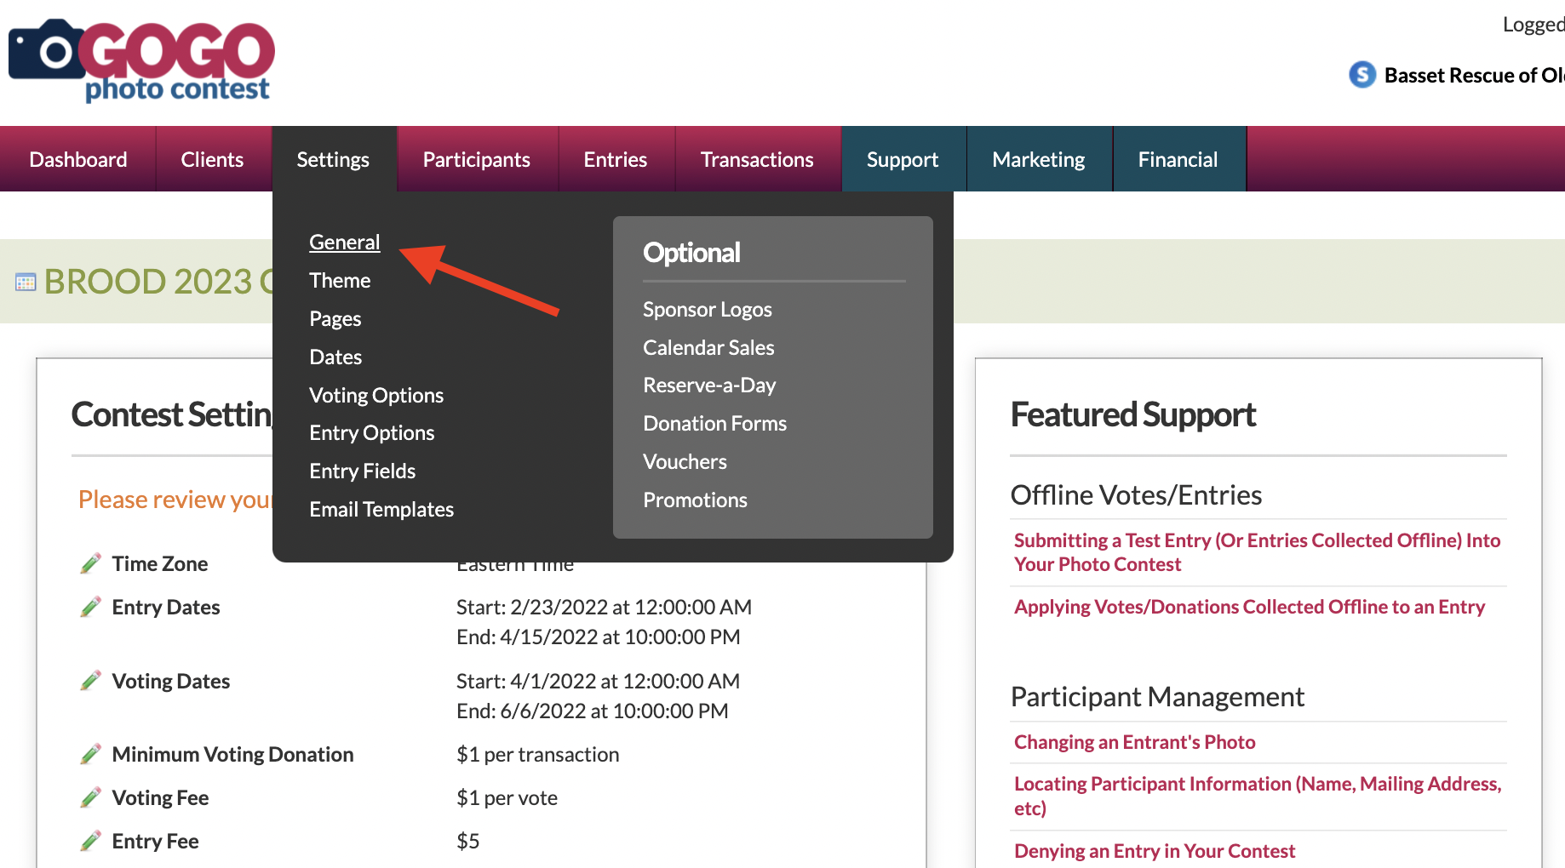
Task: Go to the Dashboard tab
Action: tap(77, 159)
